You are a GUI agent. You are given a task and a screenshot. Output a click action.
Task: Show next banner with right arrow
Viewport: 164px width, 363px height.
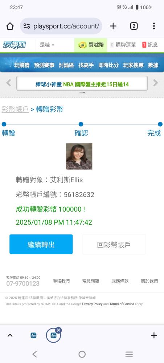coord(155,83)
